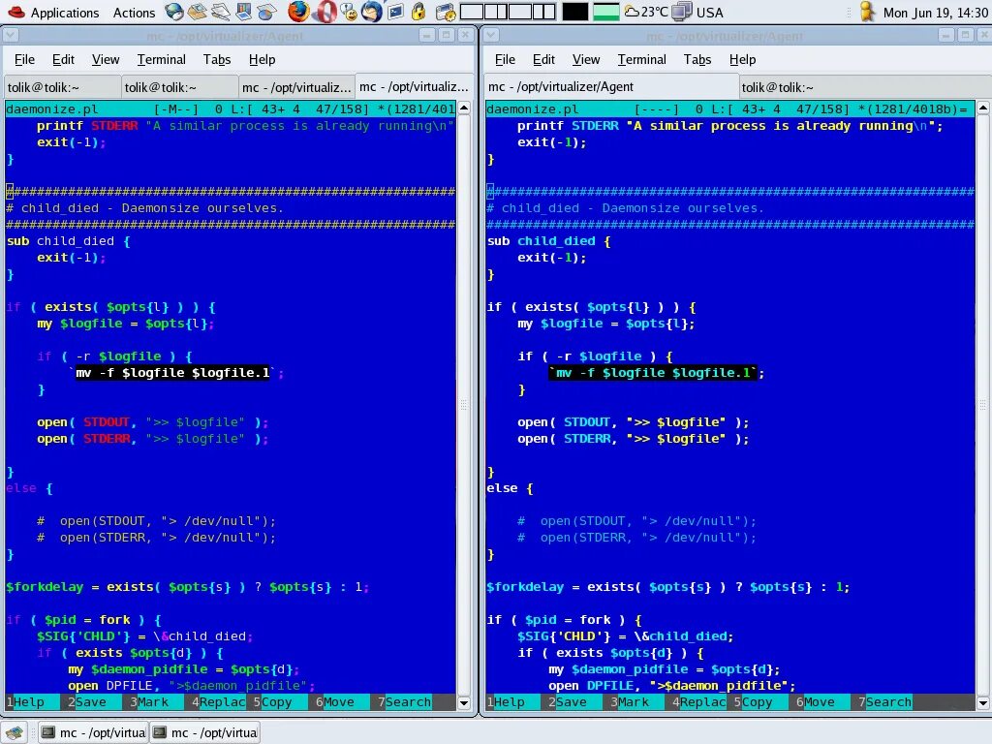This screenshot has height=744, width=992.
Task: Open the instant messenger smiley icon
Action: point(349,12)
